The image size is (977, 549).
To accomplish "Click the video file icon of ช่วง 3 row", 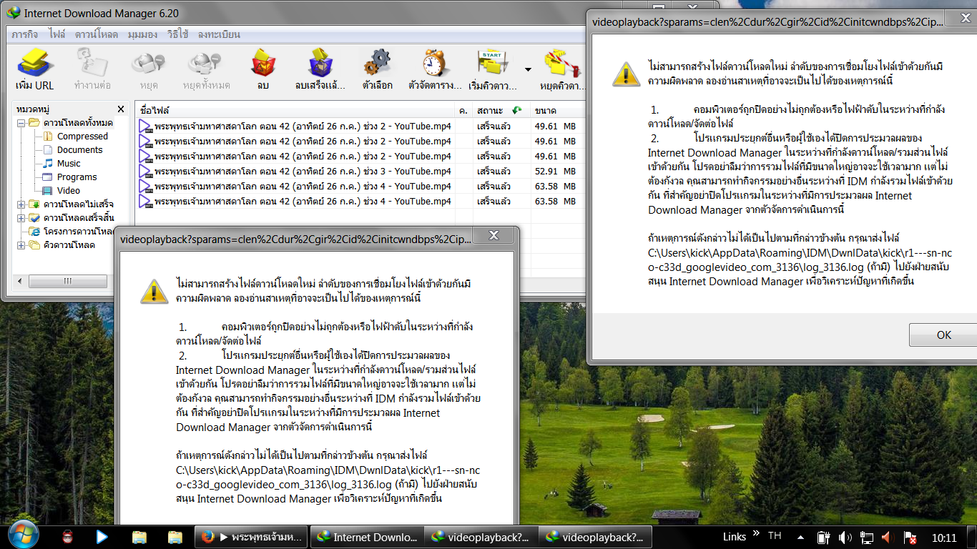I will click(x=145, y=172).
